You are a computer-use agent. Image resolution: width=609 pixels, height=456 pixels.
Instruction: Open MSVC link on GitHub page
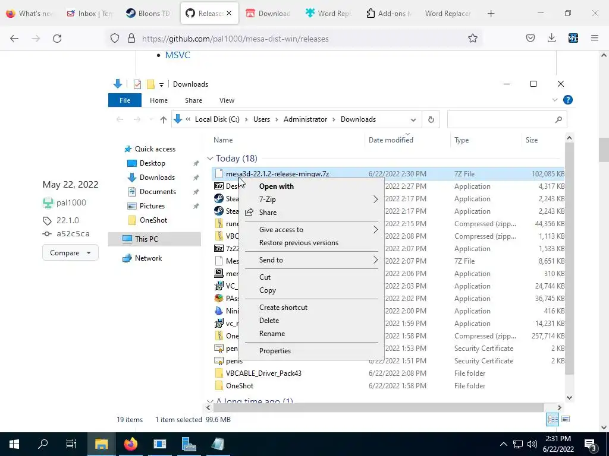point(177,55)
